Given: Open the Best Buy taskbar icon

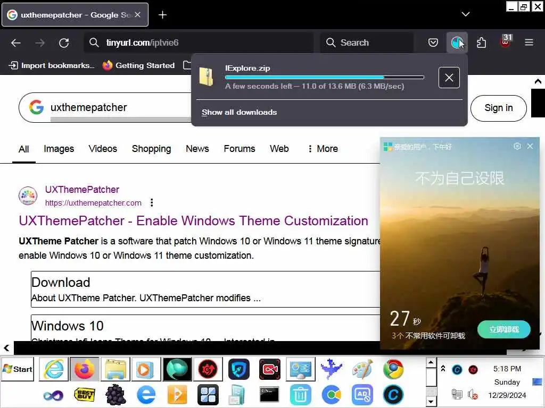Looking at the screenshot, I should coord(85,395).
